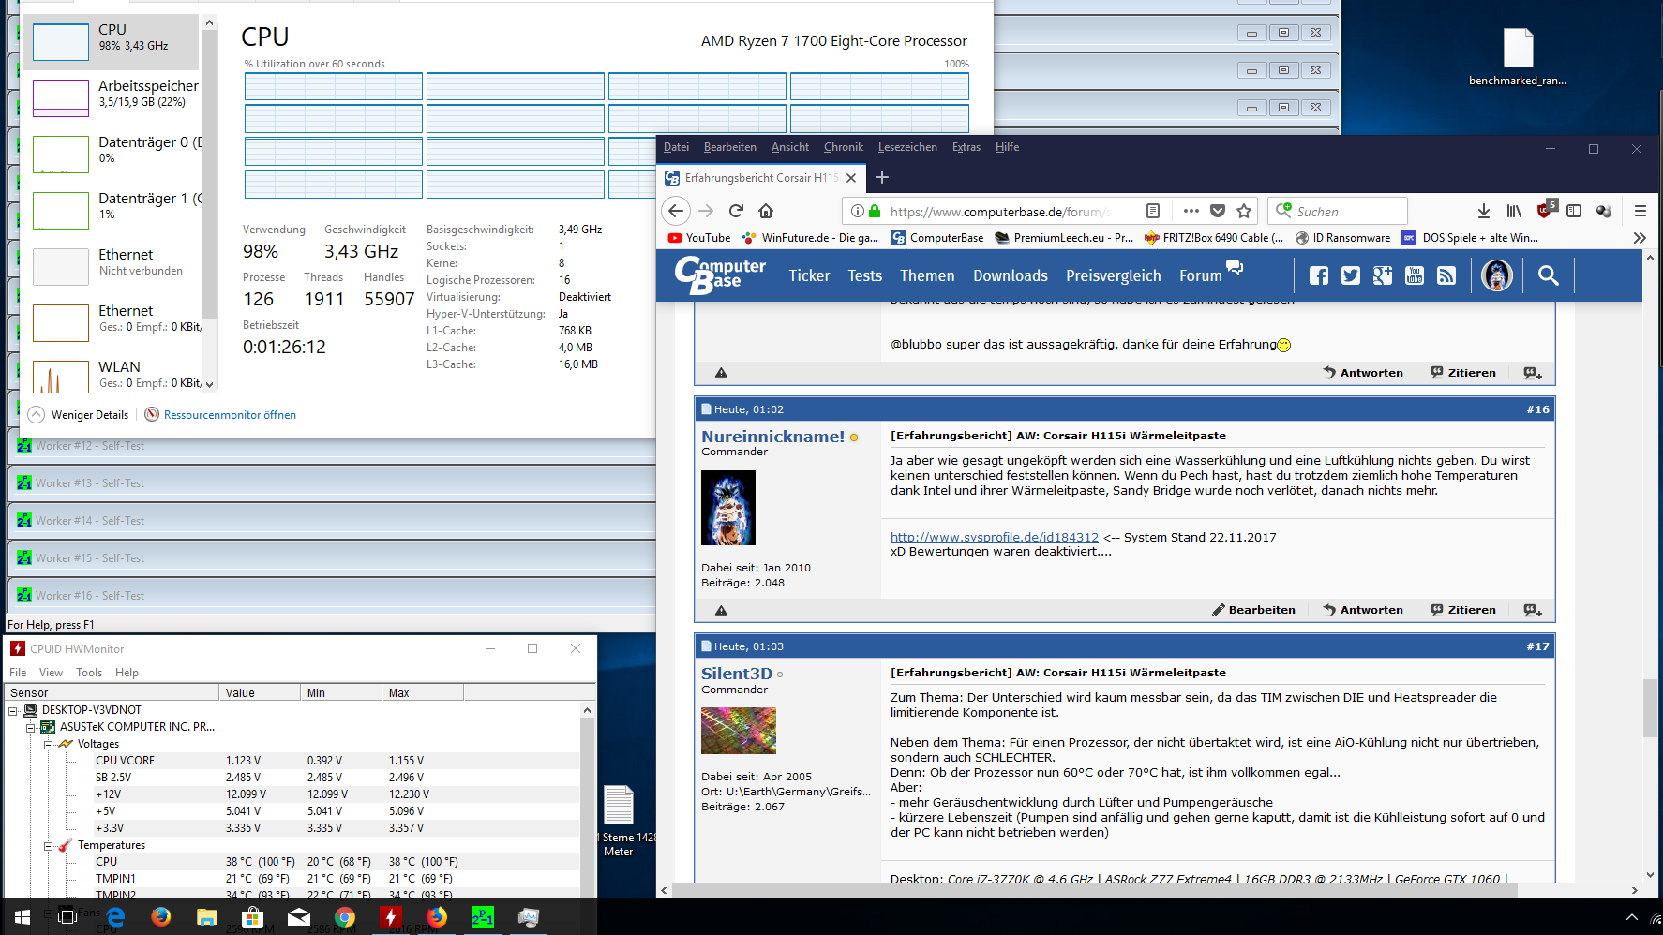Click ComputerBase search magnifier icon
The image size is (1663, 935).
click(x=1549, y=275)
